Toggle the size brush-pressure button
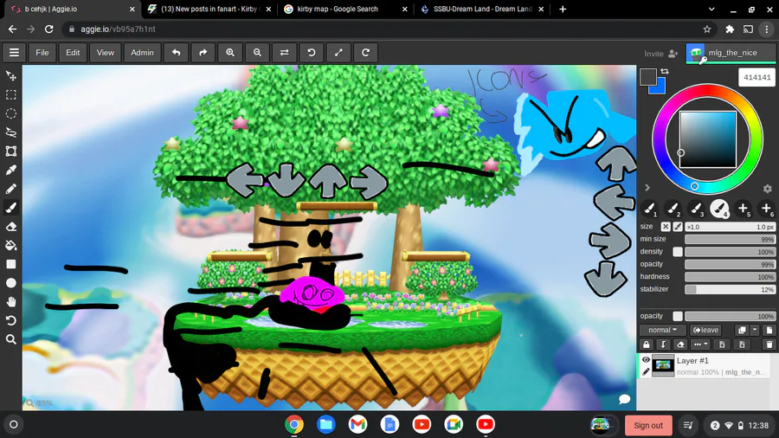Viewport: 779px width, 438px height. coord(678,227)
